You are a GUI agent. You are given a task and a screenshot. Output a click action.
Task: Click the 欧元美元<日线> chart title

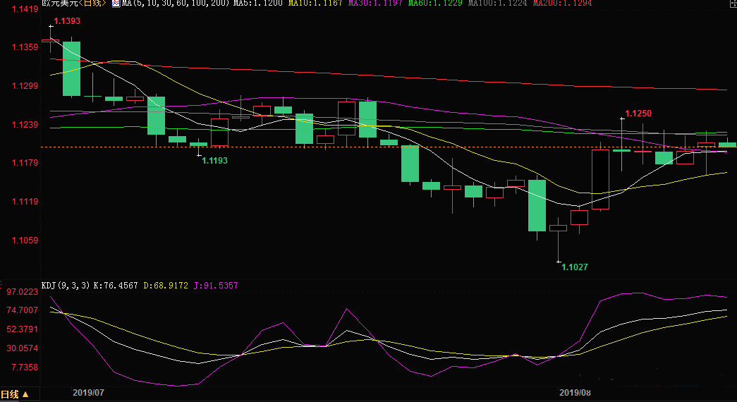click(x=74, y=4)
